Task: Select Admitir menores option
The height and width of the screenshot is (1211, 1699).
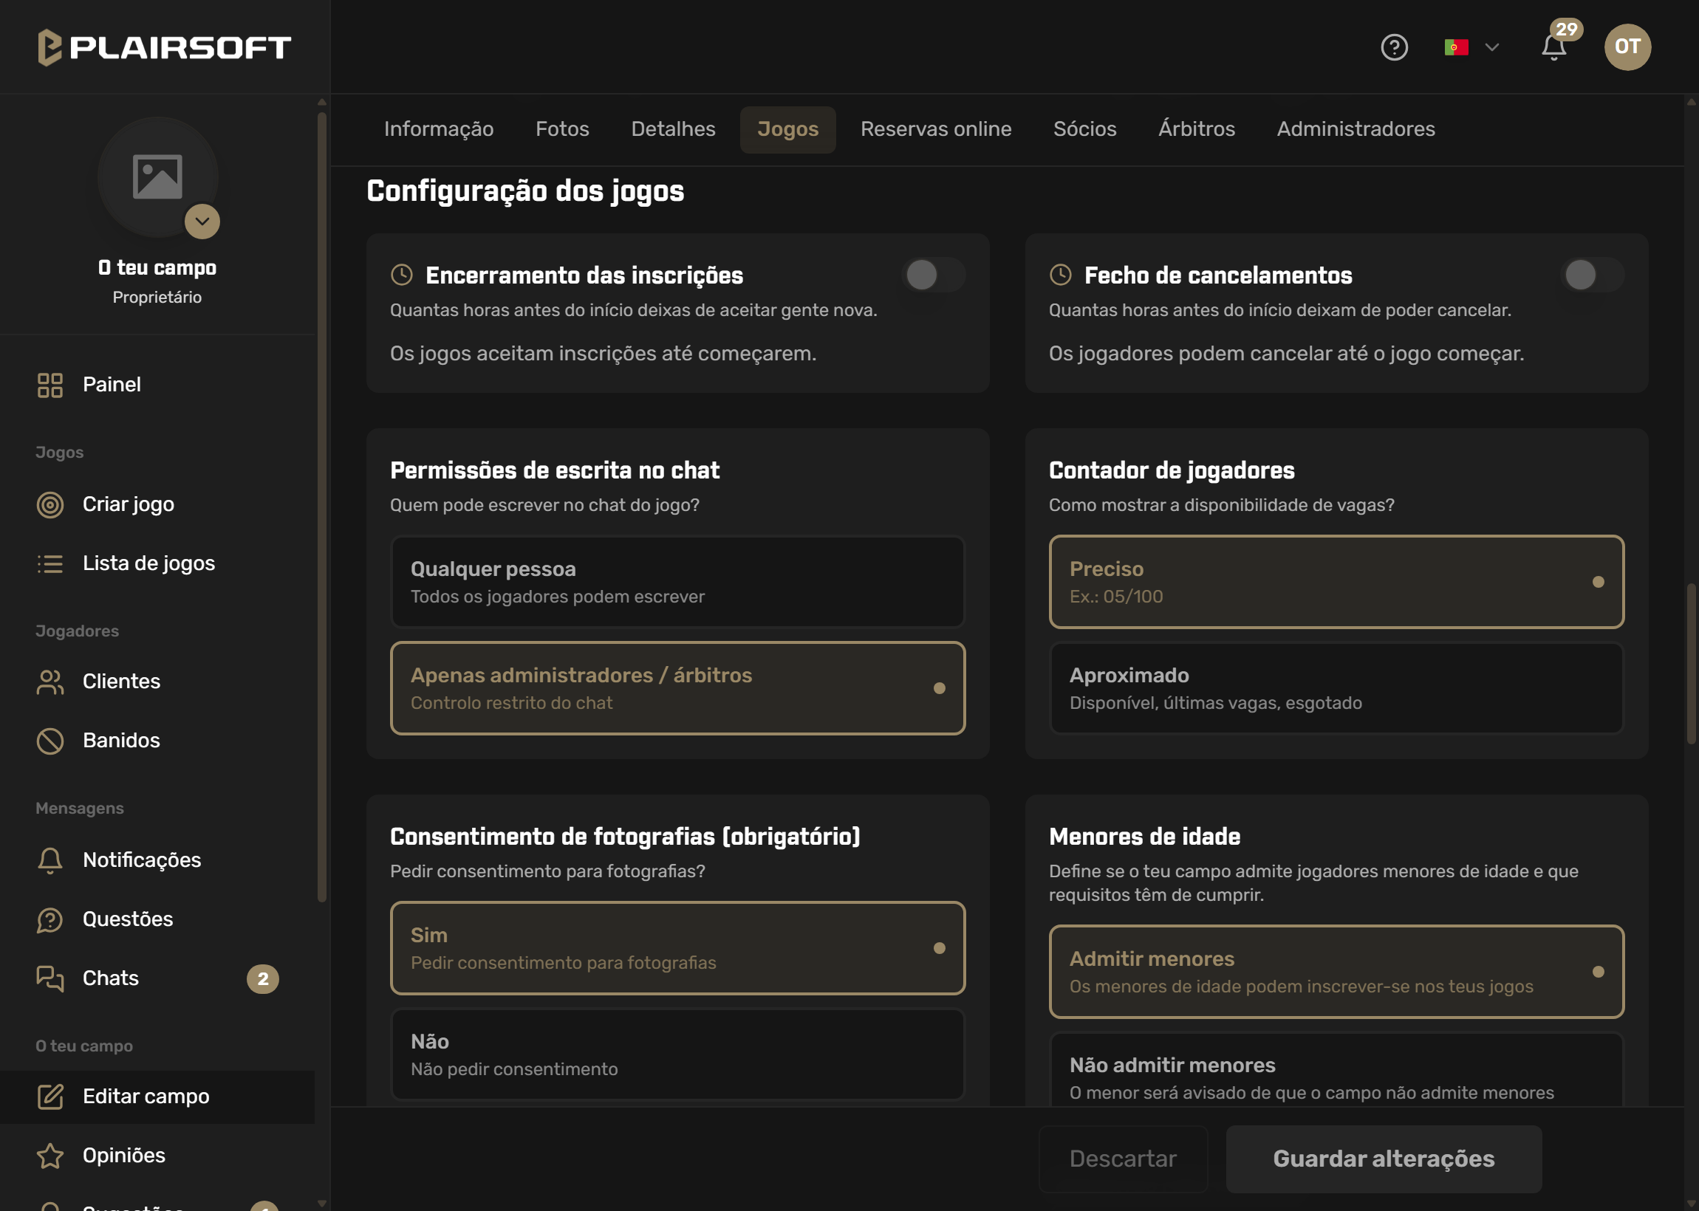Action: 1336,972
